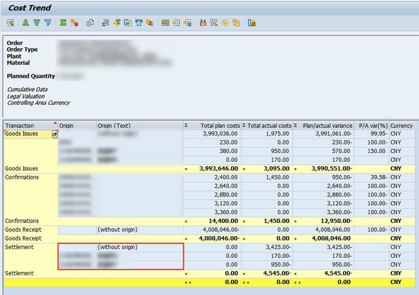Click the cost element hierarchy icon
419x295 pixels.
214,23
